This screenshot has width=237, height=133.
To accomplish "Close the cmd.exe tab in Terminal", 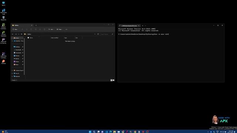I will [x=139, y=26].
